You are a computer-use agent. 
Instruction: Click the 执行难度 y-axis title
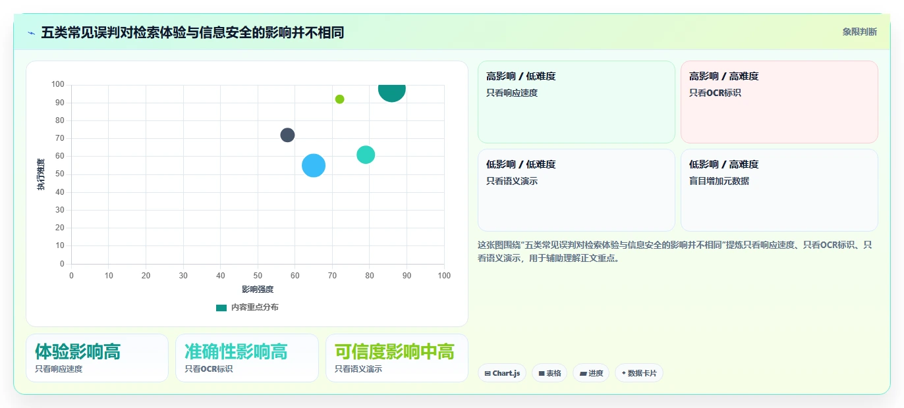click(41, 174)
